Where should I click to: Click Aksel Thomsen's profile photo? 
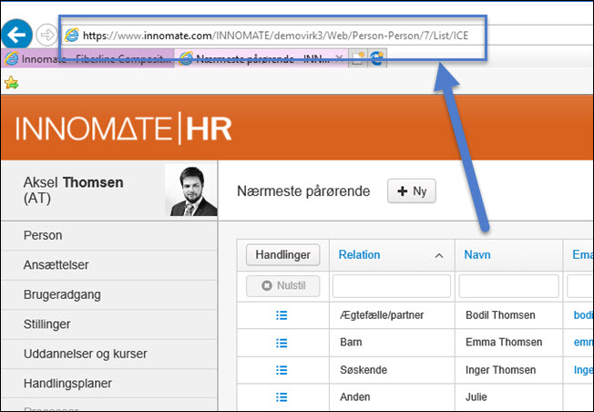[191, 191]
